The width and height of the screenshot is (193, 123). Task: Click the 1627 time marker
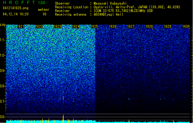[131, 26]
